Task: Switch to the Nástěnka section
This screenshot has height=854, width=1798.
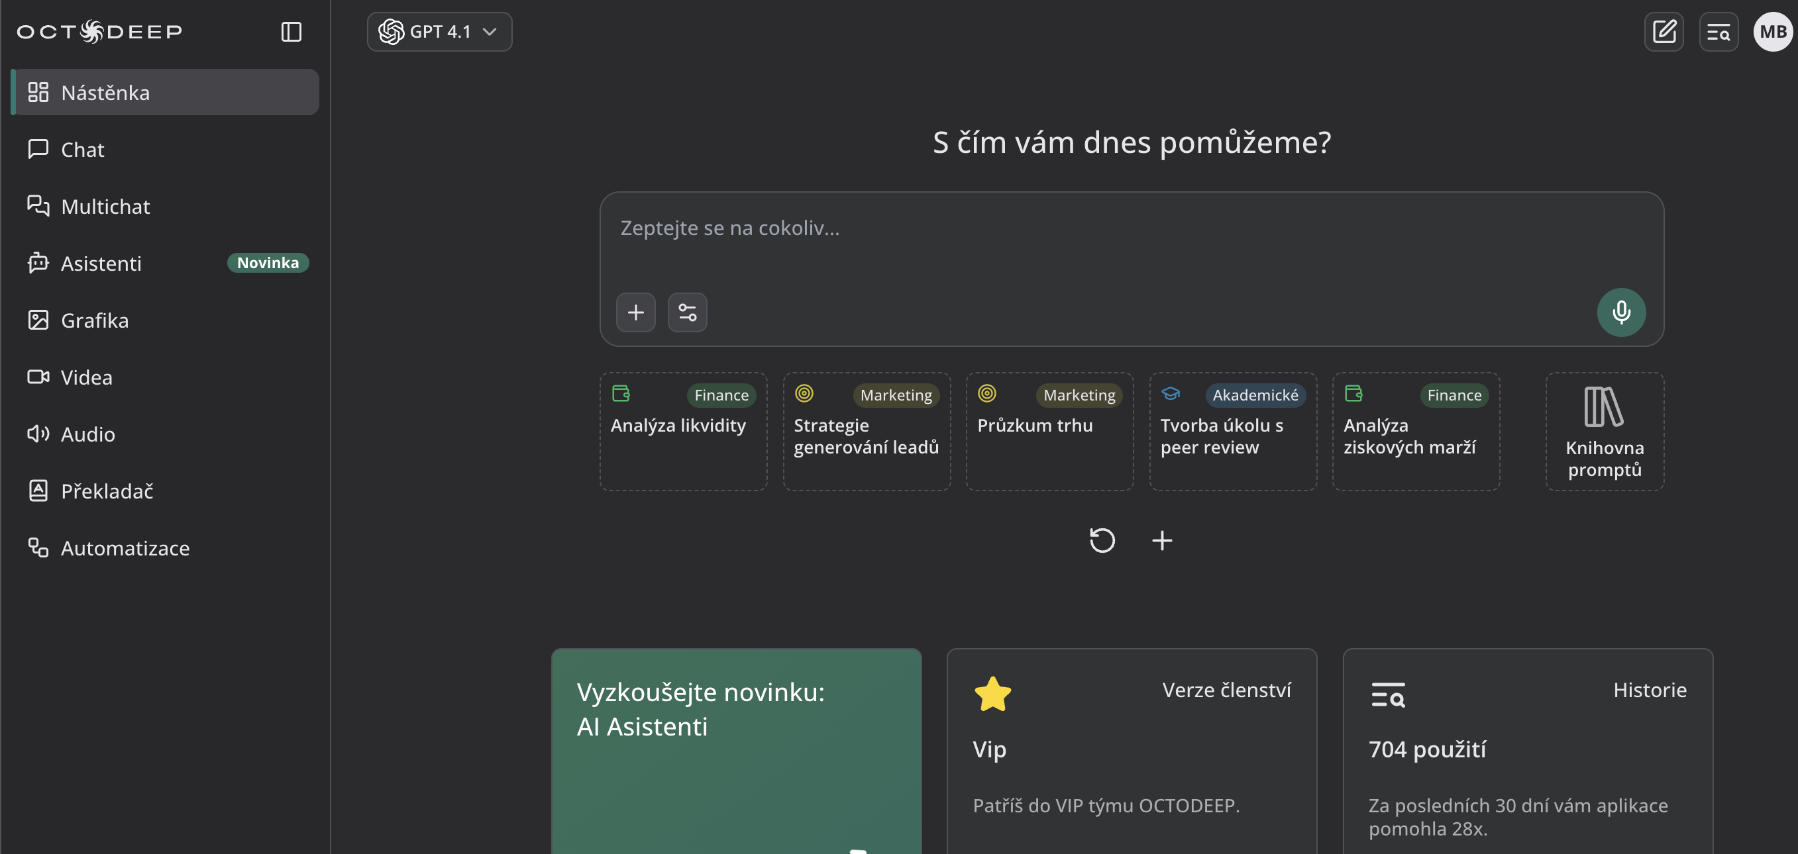Action: (x=105, y=91)
